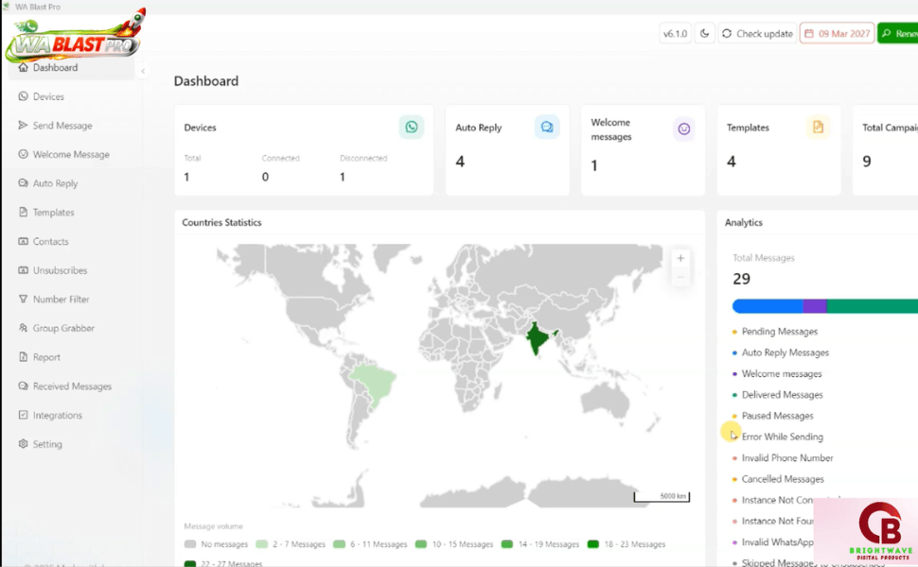Click the 09 Mar 2027 expiry date badge
The width and height of the screenshot is (918, 567).
[x=837, y=33]
